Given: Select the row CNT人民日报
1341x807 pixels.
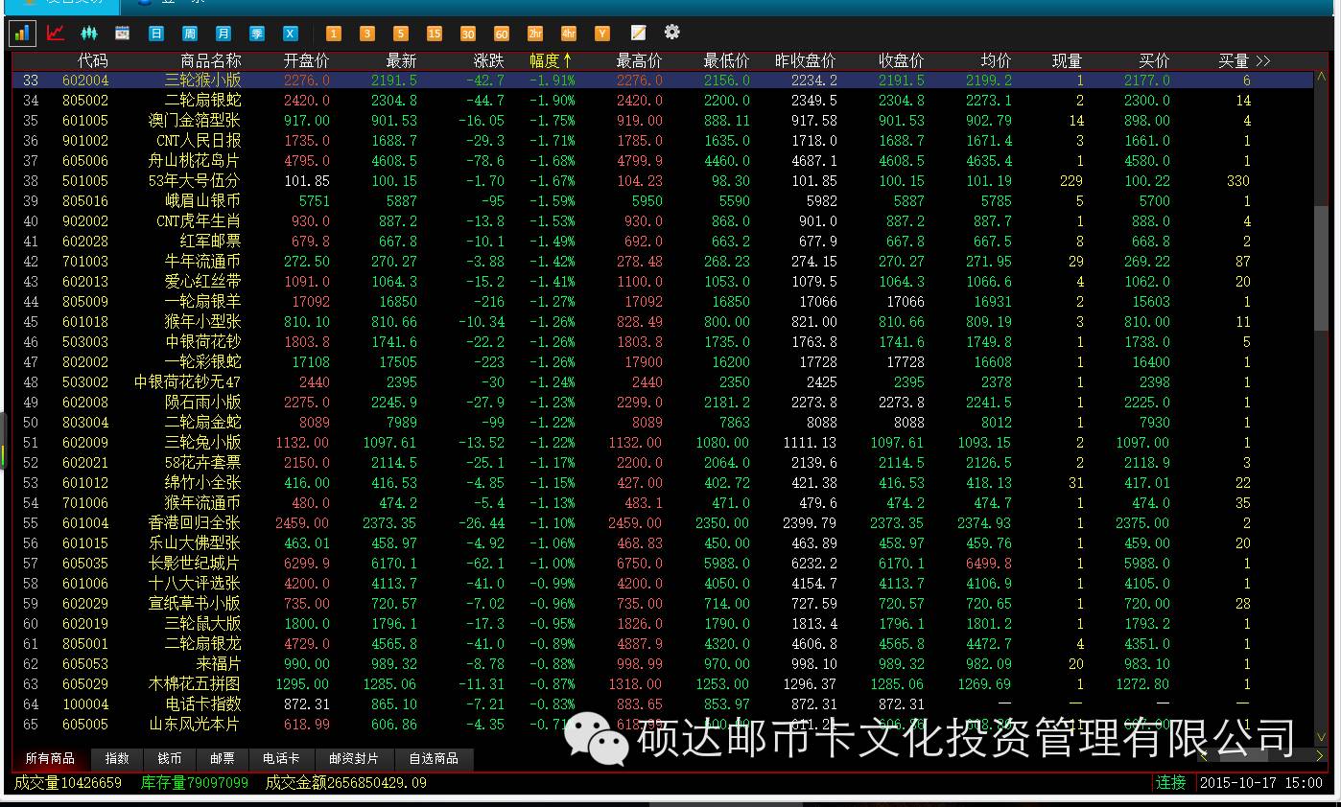Looking at the screenshot, I should 662,141.
